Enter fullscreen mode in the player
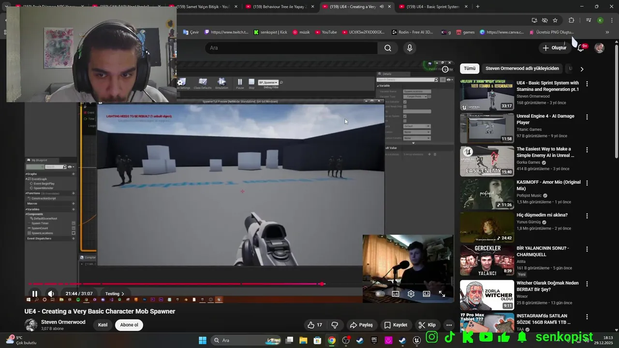 pyautogui.click(x=442, y=293)
